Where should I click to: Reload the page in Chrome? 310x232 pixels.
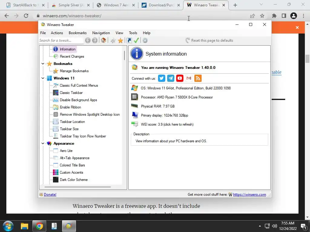[x=26, y=16]
